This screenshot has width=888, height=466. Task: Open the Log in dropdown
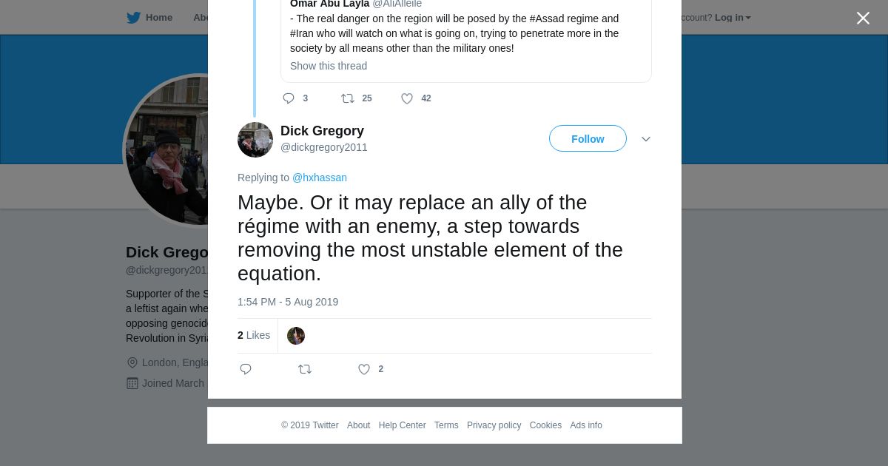732,18
